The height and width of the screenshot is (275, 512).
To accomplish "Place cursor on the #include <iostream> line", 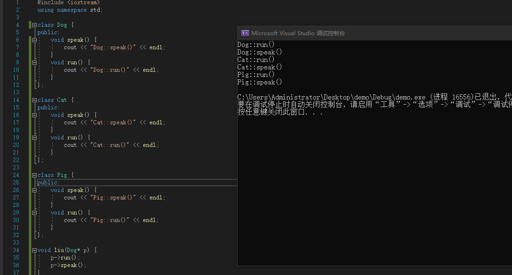I will pyautogui.click(x=69, y=2).
